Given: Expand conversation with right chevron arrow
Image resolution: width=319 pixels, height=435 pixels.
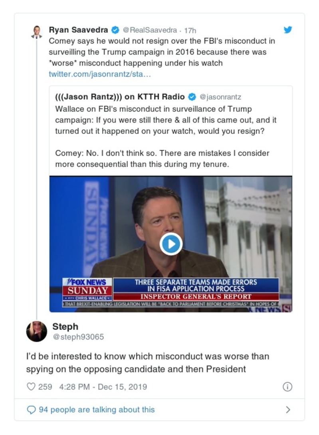Looking at the screenshot, I should click(x=288, y=409).
